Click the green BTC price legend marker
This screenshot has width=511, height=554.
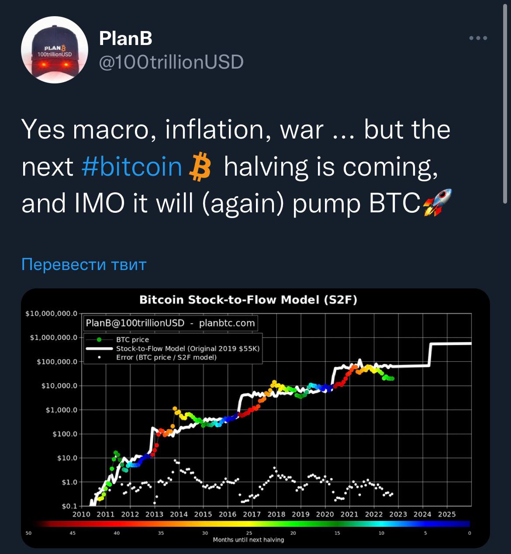click(x=100, y=339)
